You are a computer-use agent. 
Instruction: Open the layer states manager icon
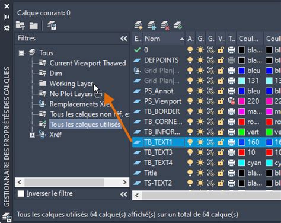click(x=52, y=26)
